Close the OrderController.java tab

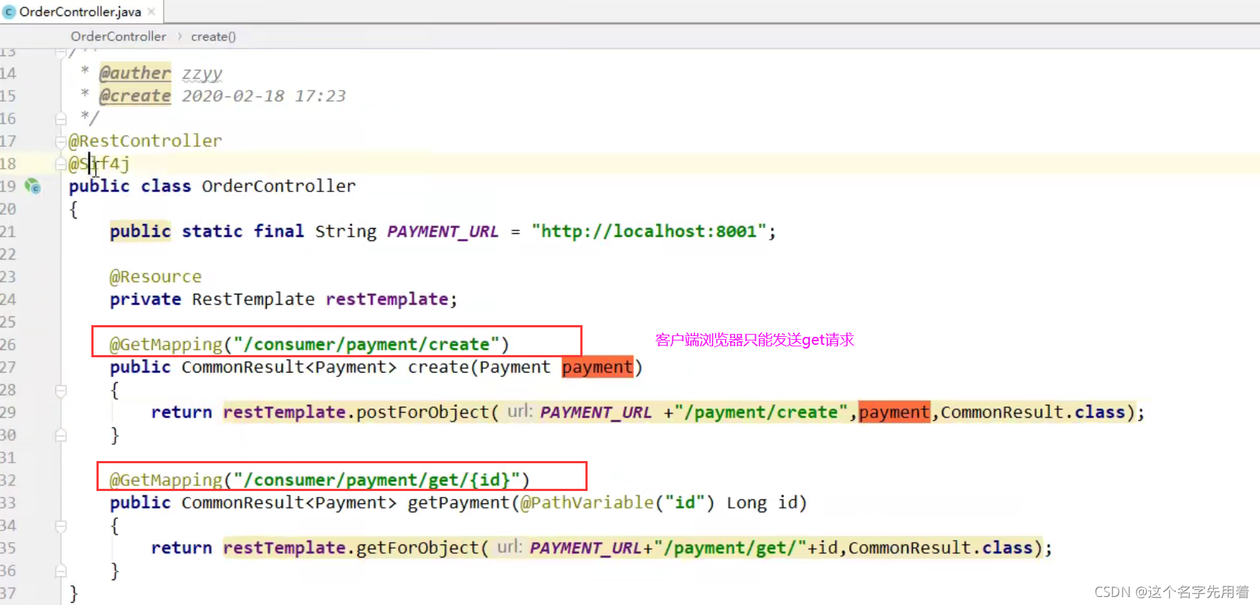(151, 12)
